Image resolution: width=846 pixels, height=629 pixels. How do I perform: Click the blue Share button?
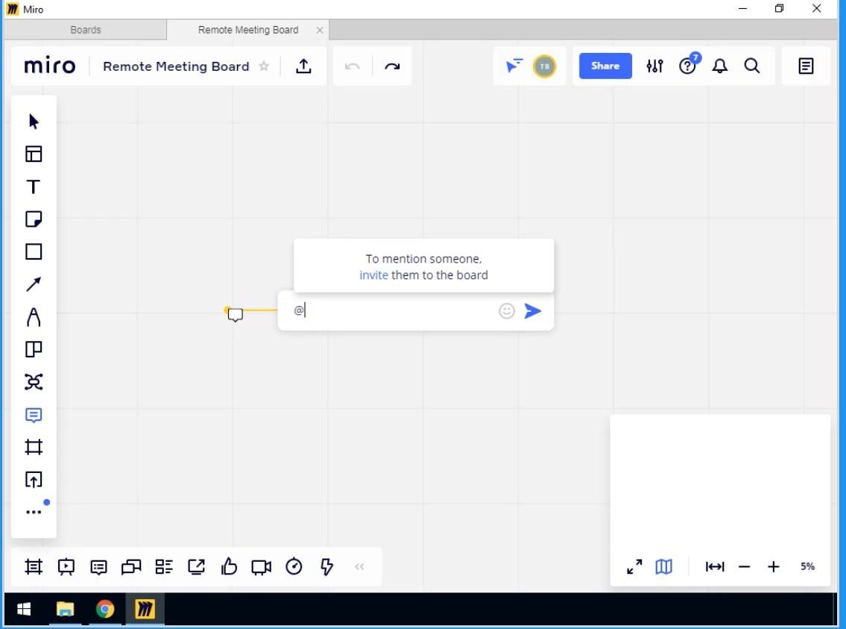click(605, 66)
